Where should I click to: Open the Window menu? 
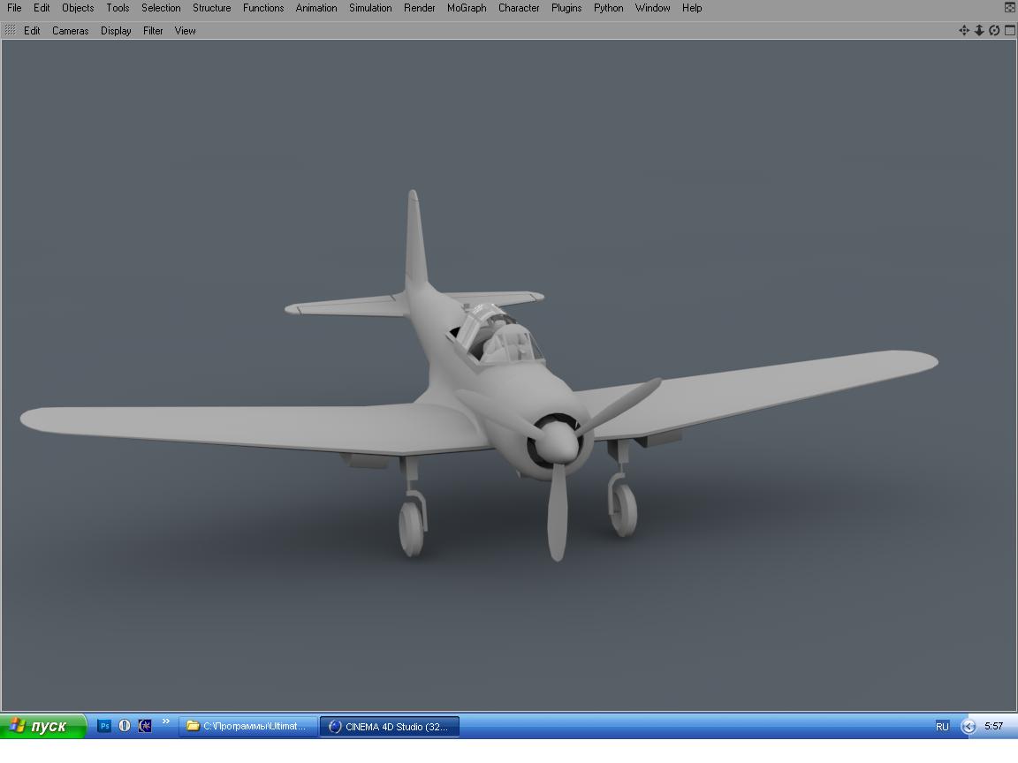652,8
